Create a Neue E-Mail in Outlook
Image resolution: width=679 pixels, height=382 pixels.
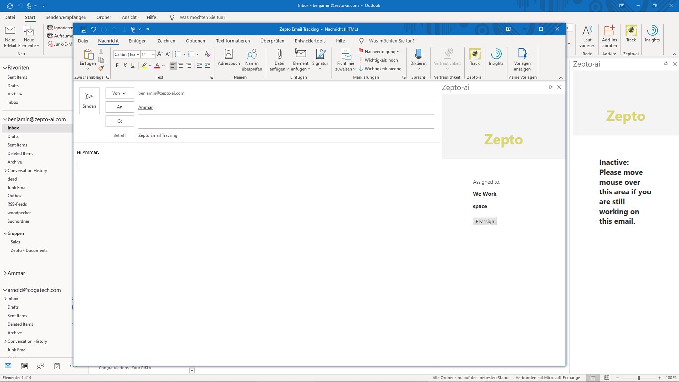click(10, 37)
